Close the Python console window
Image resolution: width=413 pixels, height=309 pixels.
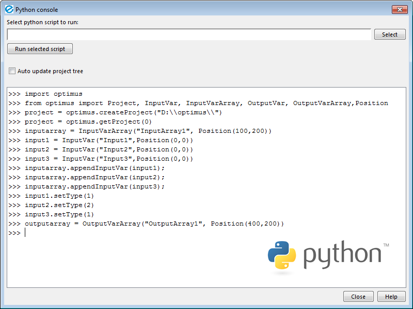click(x=400, y=9)
